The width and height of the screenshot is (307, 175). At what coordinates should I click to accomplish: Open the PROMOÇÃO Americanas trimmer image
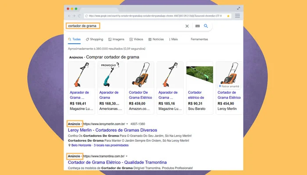(111, 75)
